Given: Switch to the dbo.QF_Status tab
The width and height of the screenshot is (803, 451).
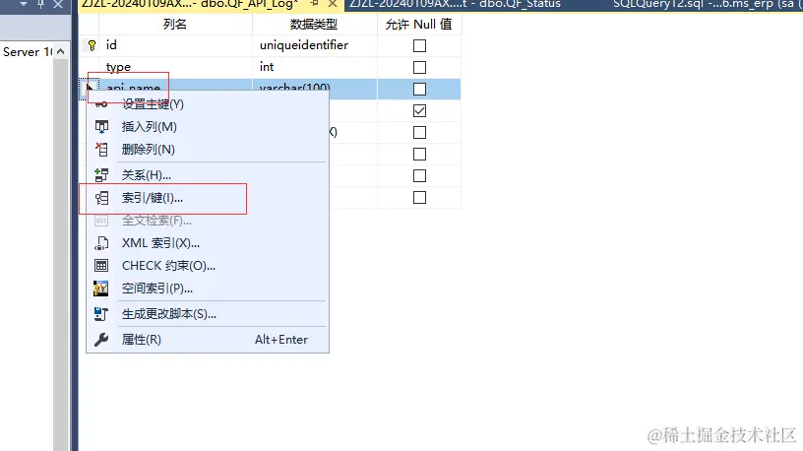Looking at the screenshot, I should tap(455, 4).
